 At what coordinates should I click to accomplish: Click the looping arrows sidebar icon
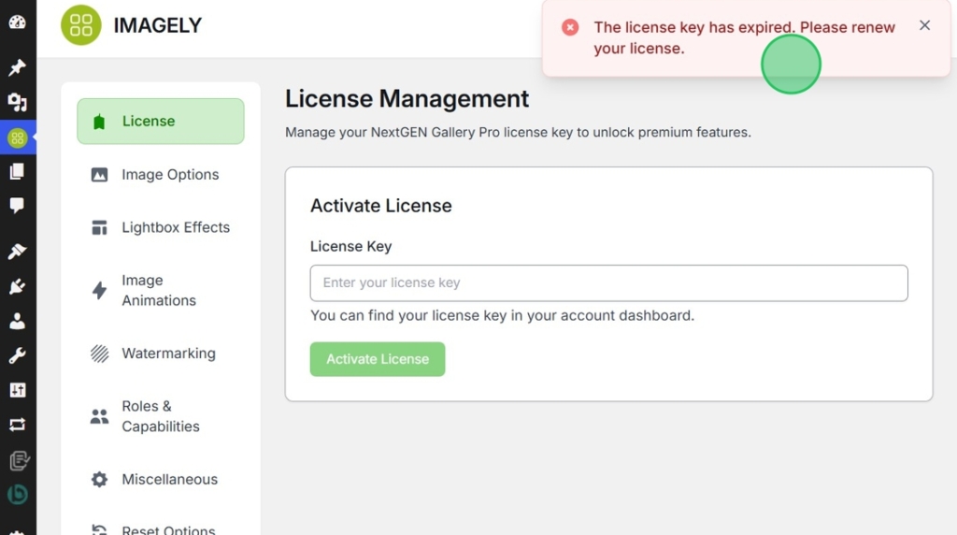17,425
